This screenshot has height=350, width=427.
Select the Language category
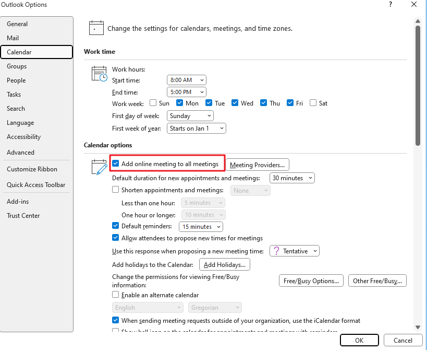tap(36, 123)
